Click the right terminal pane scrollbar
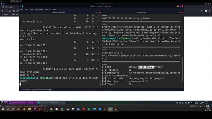This screenshot has width=212, height=119. pyautogui.click(x=183, y=69)
